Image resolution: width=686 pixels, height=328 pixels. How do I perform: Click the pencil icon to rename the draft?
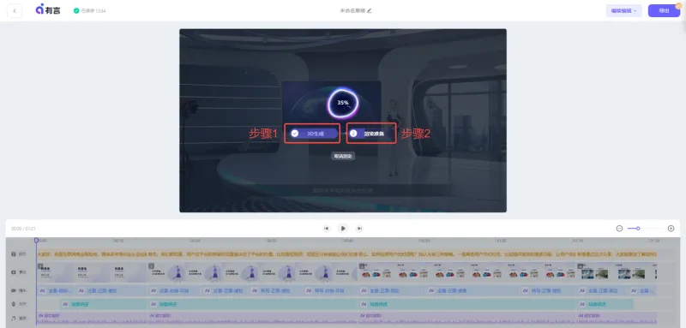coord(370,10)
